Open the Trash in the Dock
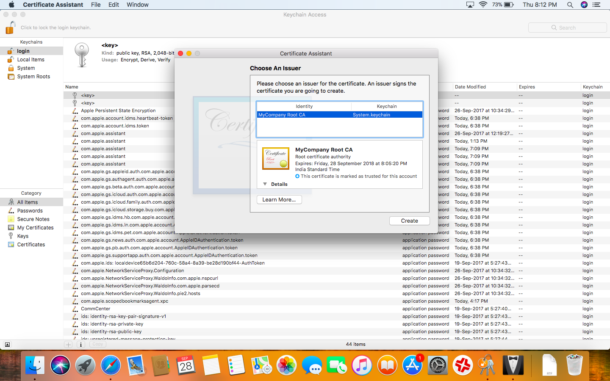Image resolution: width=610 pixels, height=381 pixels. [x=574, y=365]
